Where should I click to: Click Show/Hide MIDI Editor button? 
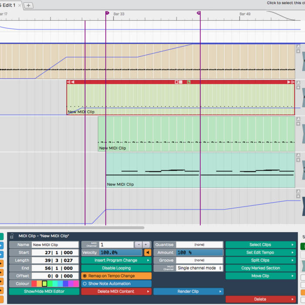[x=44, y=291]
